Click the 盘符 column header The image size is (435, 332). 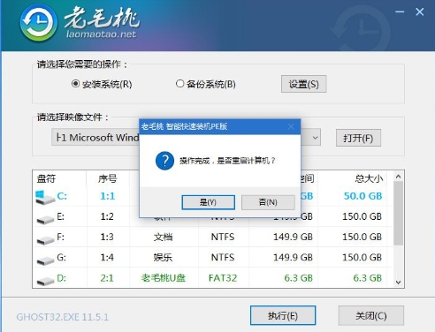pos(46,178)
